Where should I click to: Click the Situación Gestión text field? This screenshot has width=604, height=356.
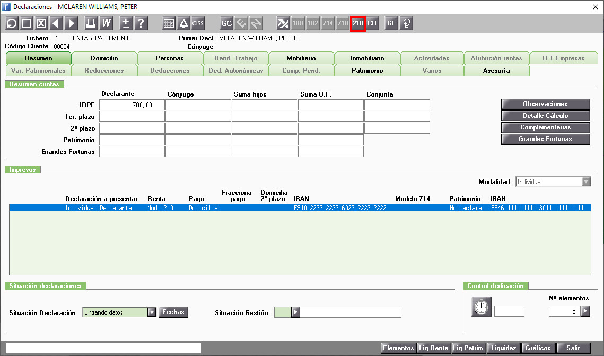tap(351, 312)
